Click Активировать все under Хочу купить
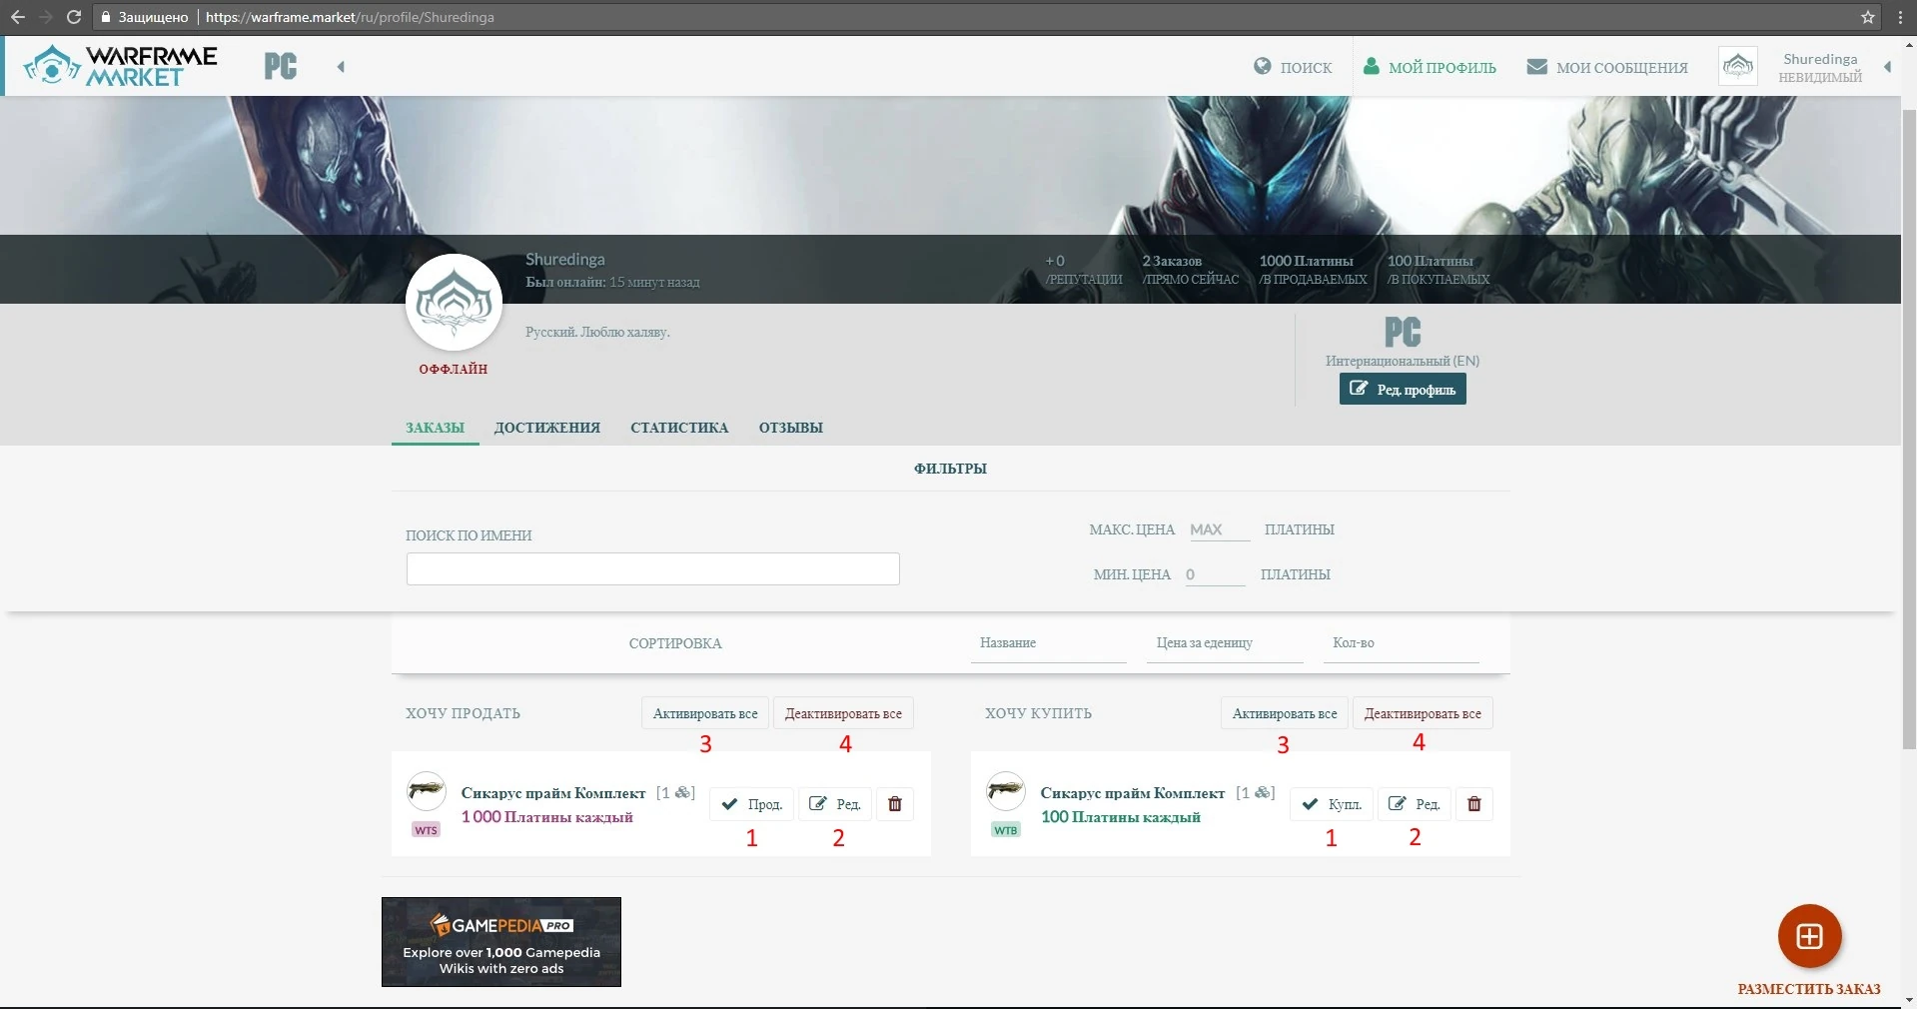The height and width of the screenshot is (1009, 1917). click(x=1285, y=713)
